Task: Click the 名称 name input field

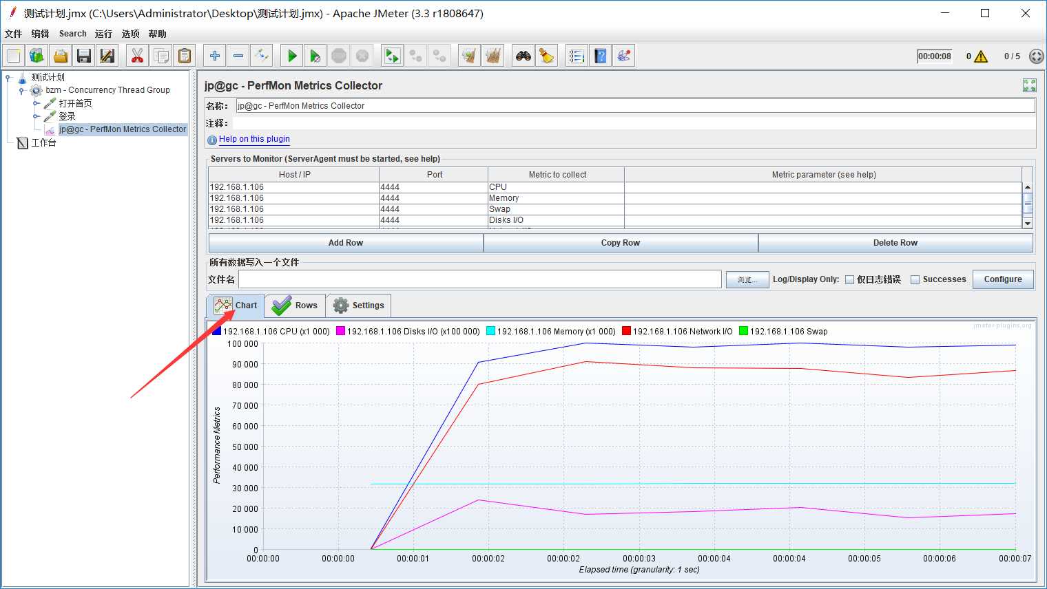Action: 635,106
